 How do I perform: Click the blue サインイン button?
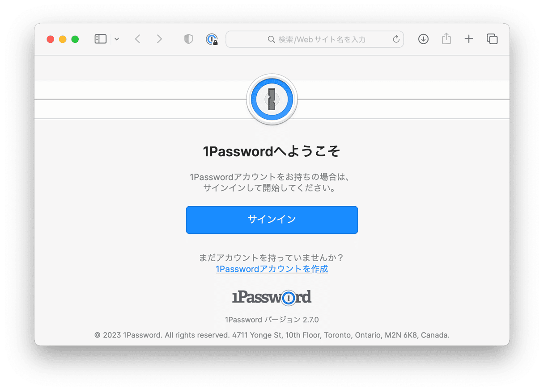tap(272, 220)
